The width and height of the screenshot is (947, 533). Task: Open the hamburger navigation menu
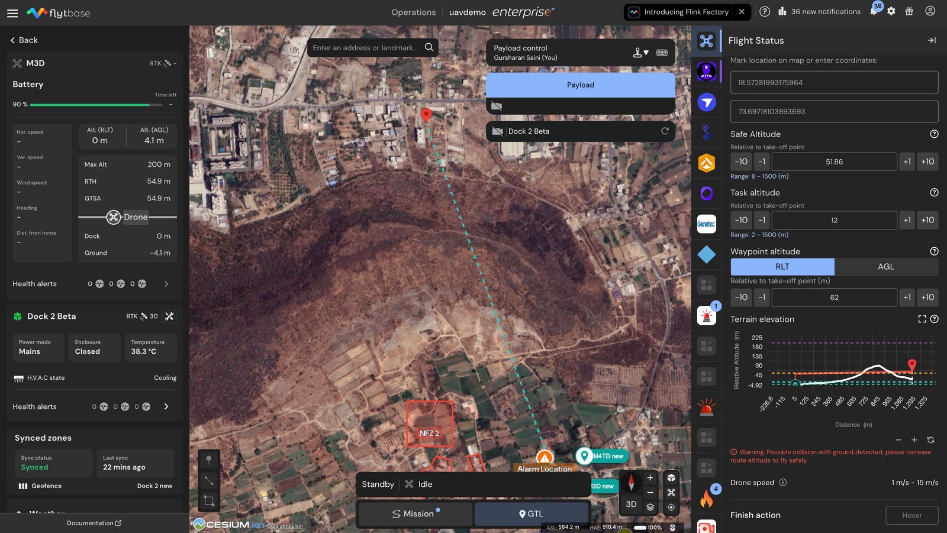point(12,12)
